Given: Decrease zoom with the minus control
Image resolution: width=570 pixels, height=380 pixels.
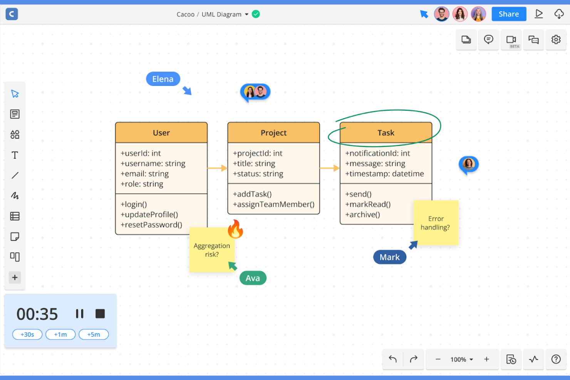Looking at the screenshot, I should [438, 359].
